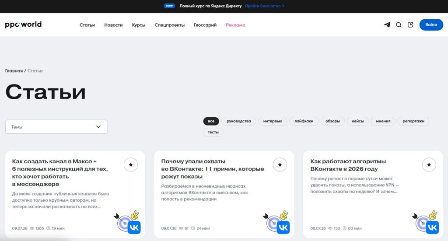The width and height of the screenshot is (448, 241).
Task: Follow 'Пройти бесплатно' banner link
Action: pyautogui.click(x=264, y=6)
